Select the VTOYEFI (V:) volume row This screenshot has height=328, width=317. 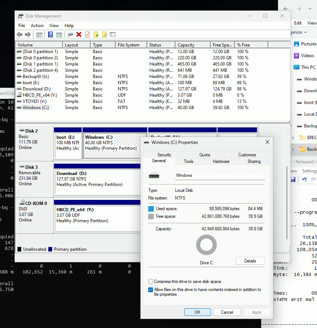point(153,101)
